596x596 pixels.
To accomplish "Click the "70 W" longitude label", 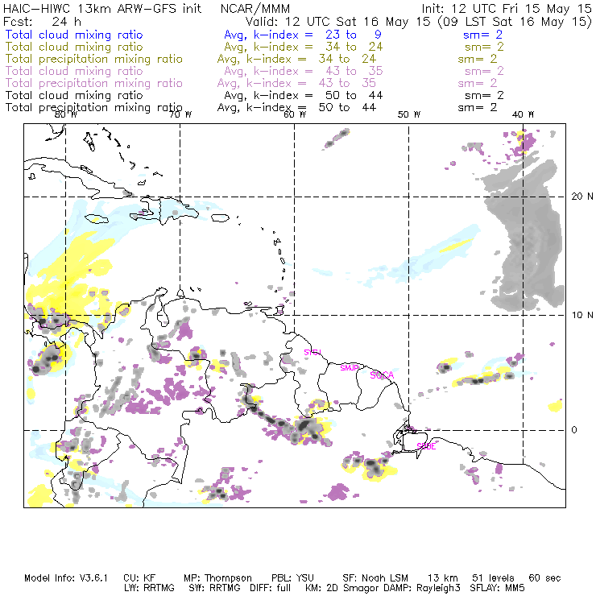I will [180, 114].
